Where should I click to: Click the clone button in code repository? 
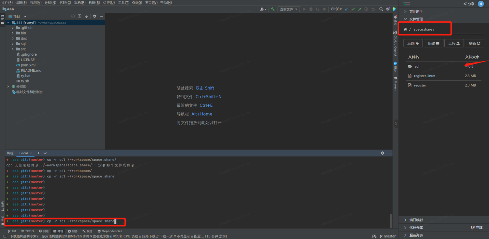pos(477,228)
